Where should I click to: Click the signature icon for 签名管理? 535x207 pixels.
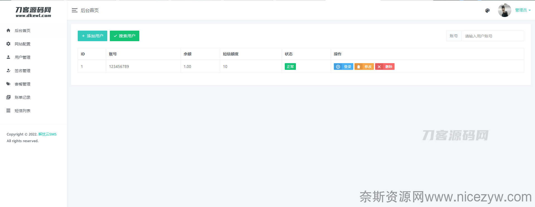click(x=8, y=71)
